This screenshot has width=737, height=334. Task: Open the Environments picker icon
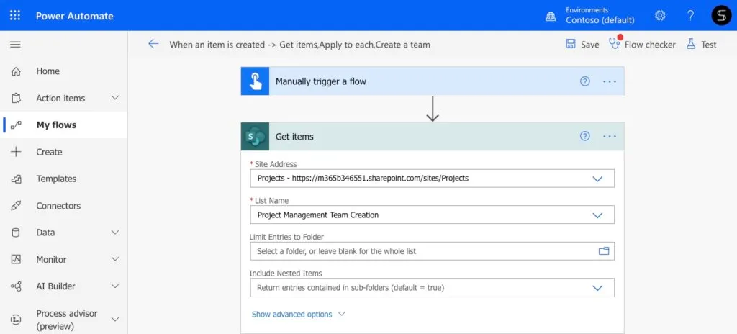click(x=551, y=16)
